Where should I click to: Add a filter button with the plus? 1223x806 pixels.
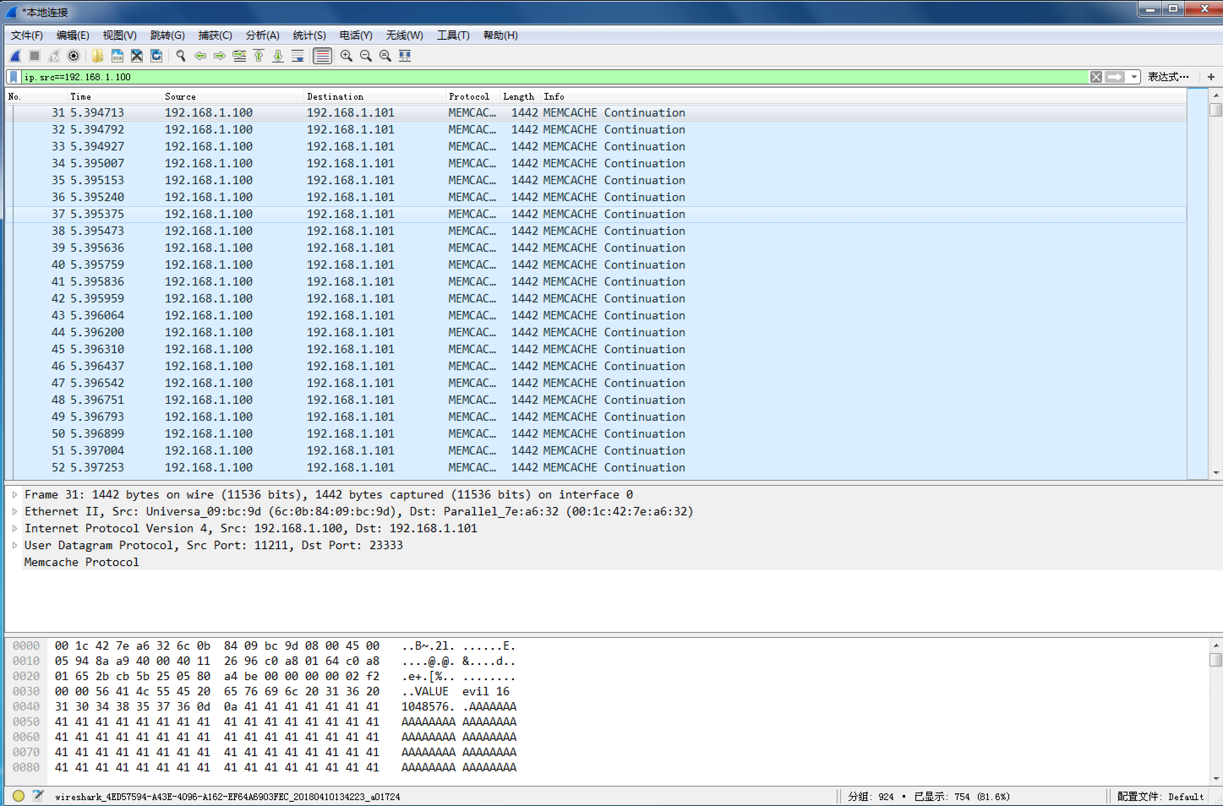coord(1211,77)
